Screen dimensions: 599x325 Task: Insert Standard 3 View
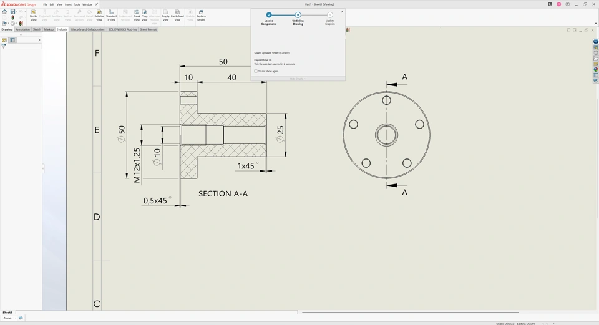click(x=111, y=15)
